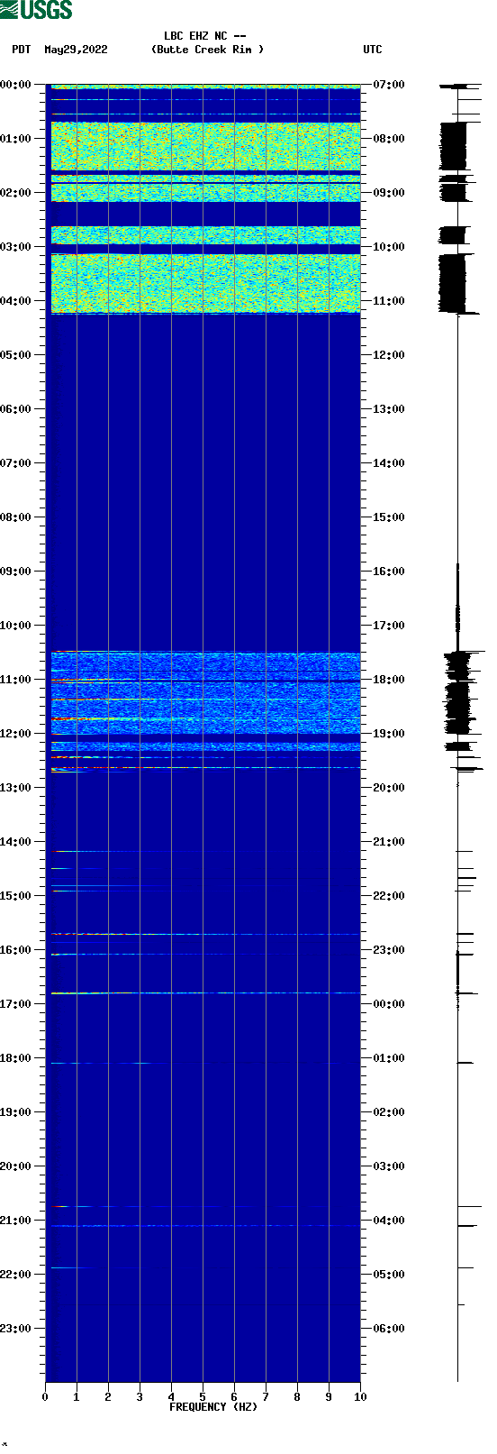Click the UTC '15:00' time label
Screen dimensions: 497x1454
389,517
